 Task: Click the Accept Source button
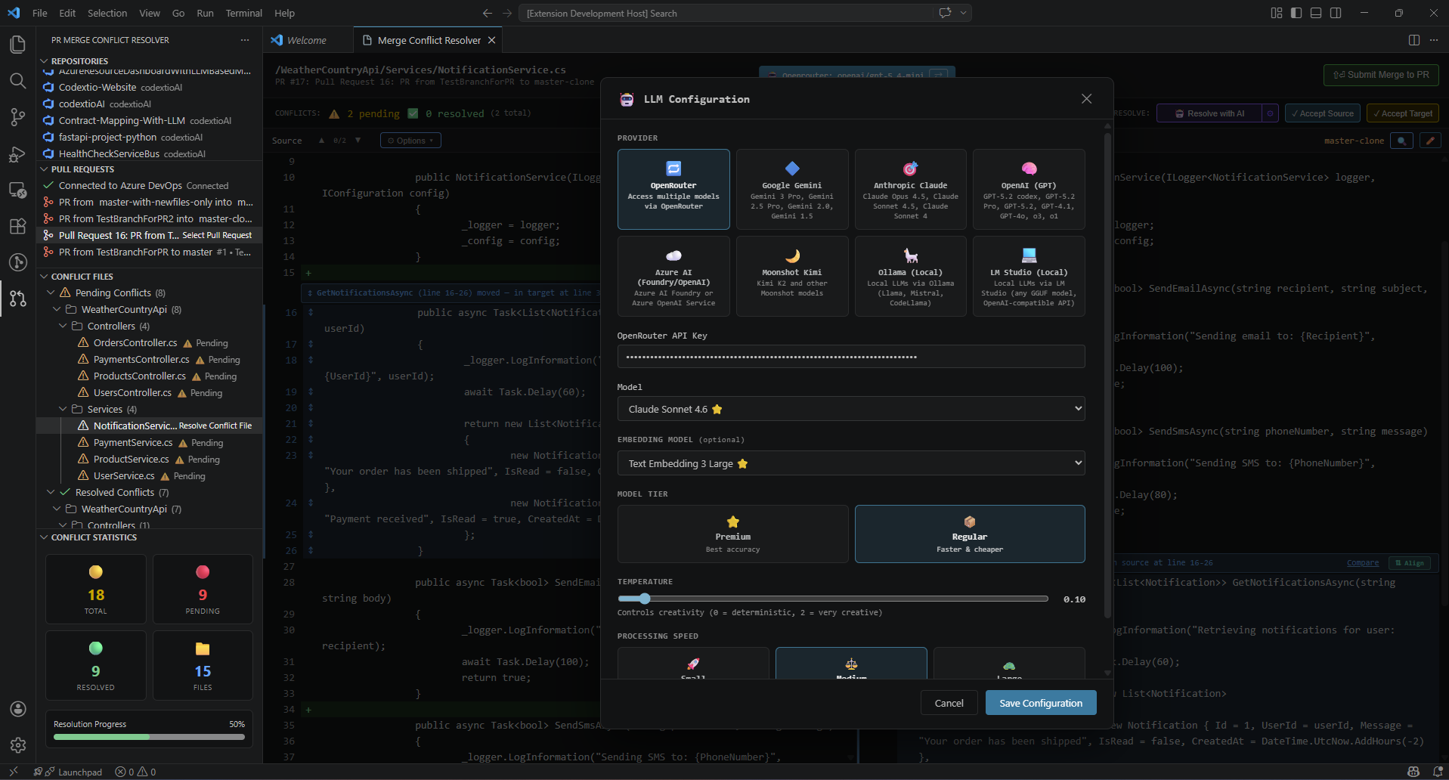pos(1322,113)
